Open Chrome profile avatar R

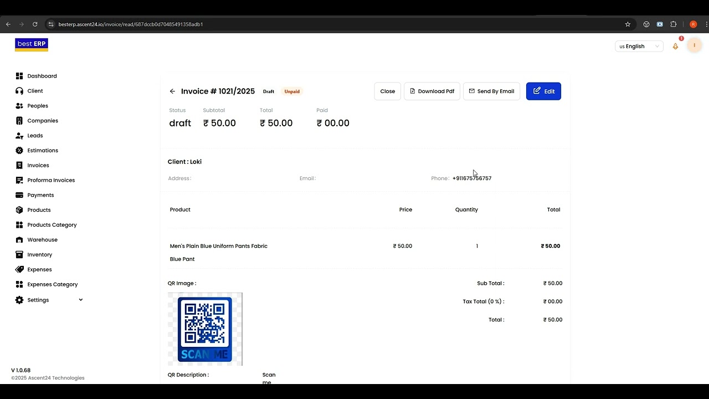tap(693, 24)
